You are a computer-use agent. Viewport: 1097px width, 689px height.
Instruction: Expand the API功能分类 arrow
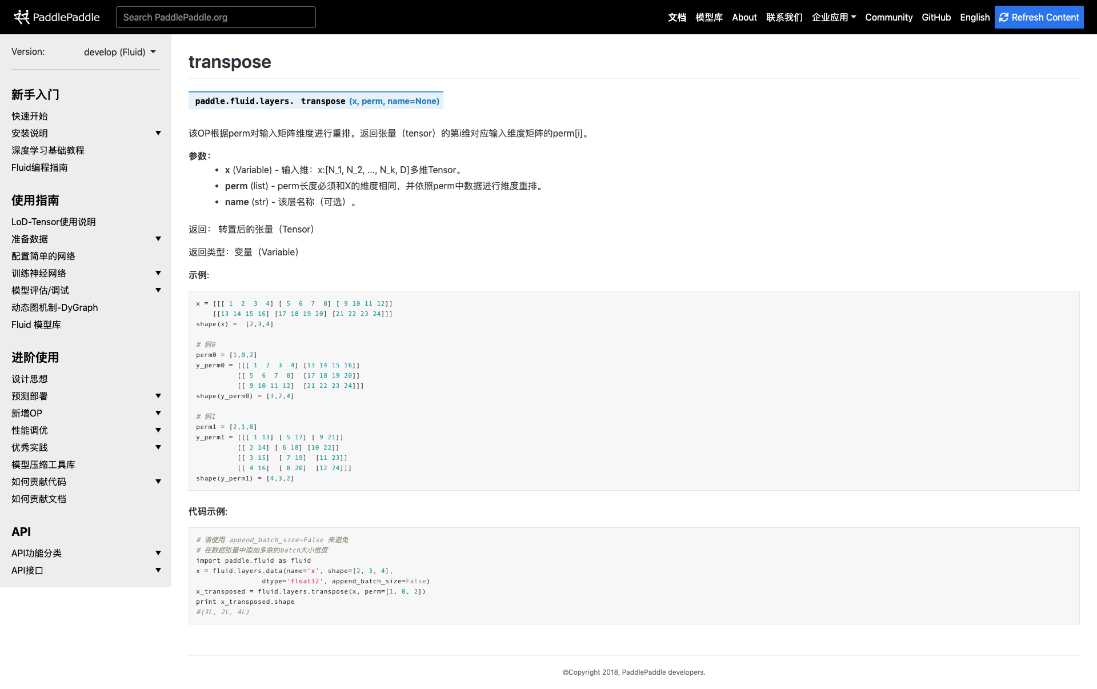tap(158, 553)
